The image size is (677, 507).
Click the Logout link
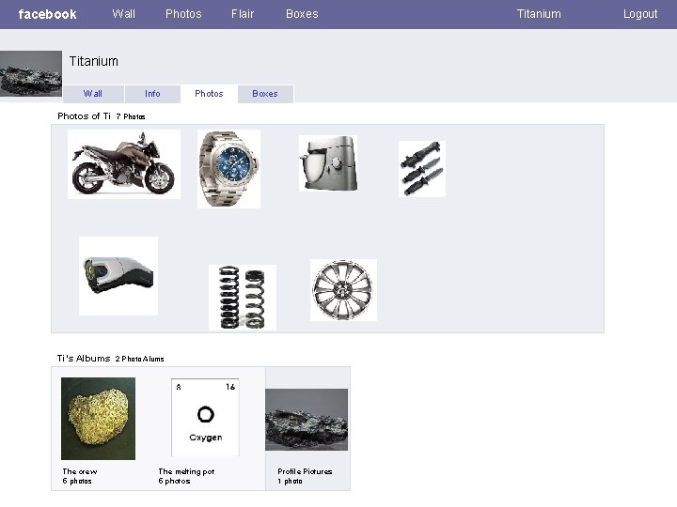click(x=640, y=14)
